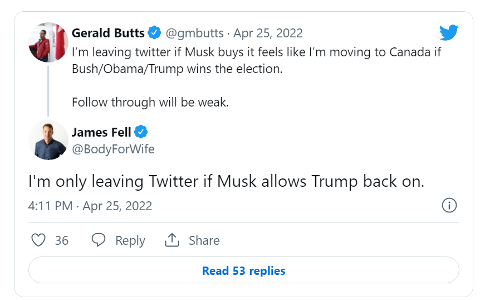Screen dimensions: 480x300
Task: Click the Gerald Butts display name
Action: coord(108,33)
